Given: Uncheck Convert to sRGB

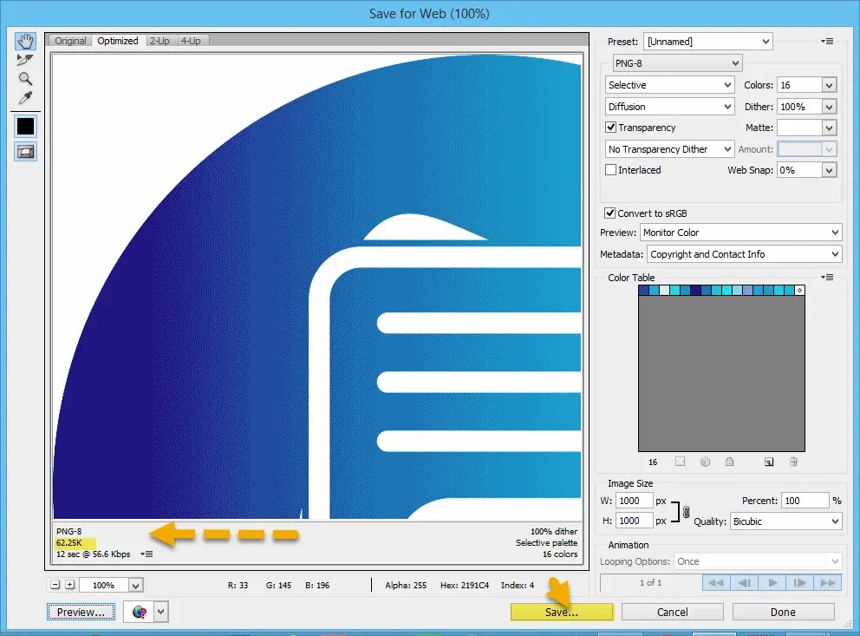Looking at the screenshot, I should coord(608,213).
